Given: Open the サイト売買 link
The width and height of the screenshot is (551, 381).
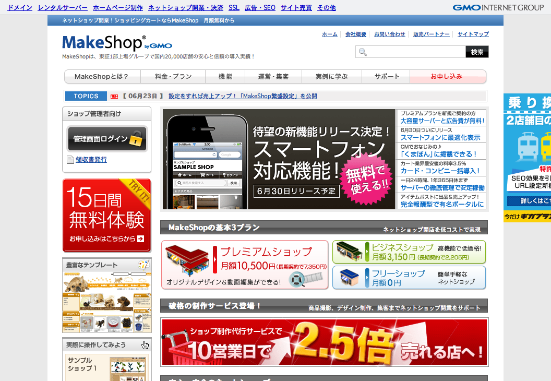Looking at the screenshot, I should click(296, 8).
